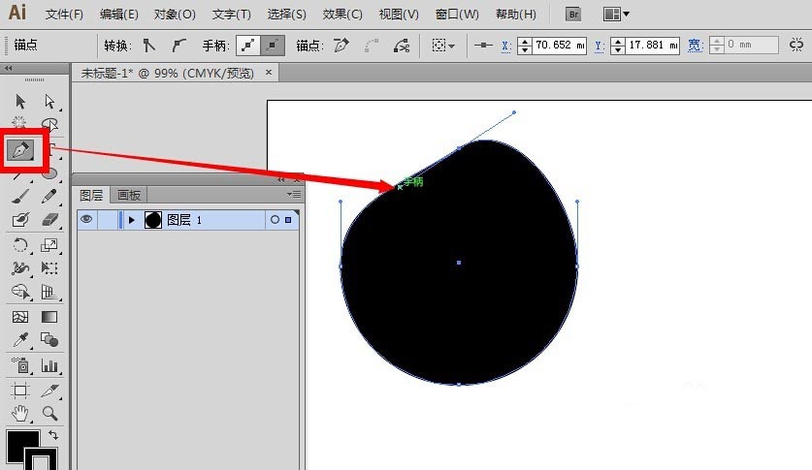Convert selected anchor point to corner

coord(149,46)
